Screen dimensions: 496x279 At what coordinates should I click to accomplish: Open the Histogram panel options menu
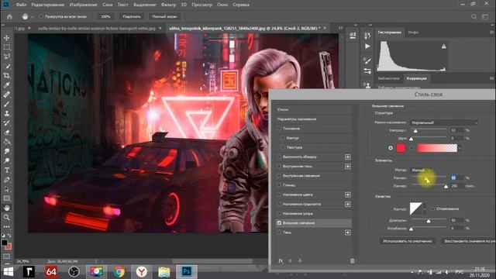[491, 33]
